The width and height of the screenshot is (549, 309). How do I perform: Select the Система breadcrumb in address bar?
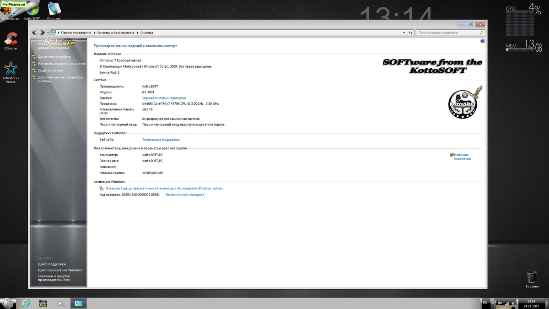tap(146, 33)
